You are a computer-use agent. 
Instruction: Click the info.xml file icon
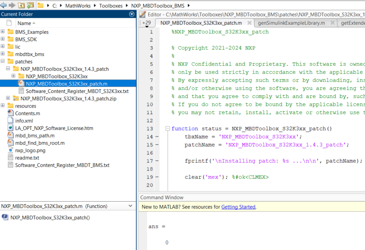pos(11,121)
